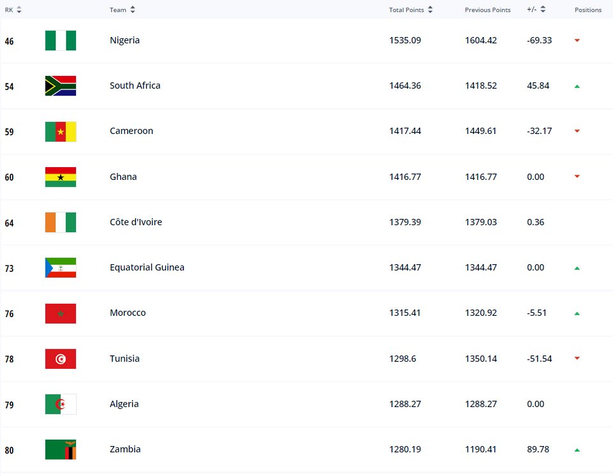Sort by Total Points column
This screenshot has height=476, width=613.
tap(411, 10)
